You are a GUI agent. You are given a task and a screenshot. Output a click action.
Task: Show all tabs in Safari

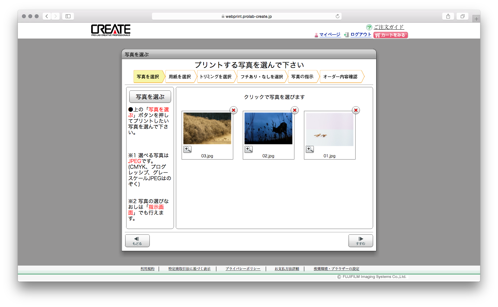click(x=462, y=16)
